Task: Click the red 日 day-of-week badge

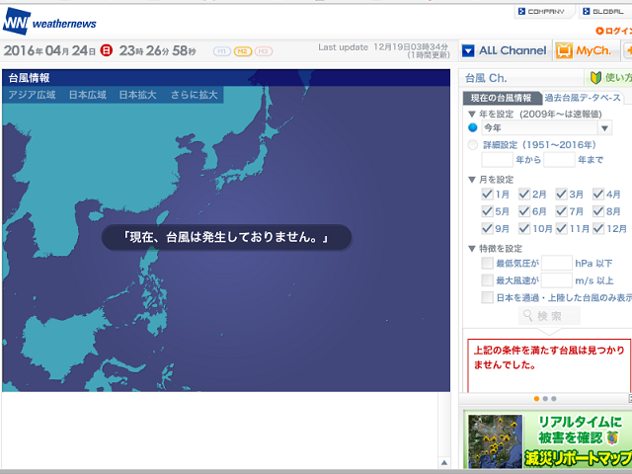Action: 106,50
